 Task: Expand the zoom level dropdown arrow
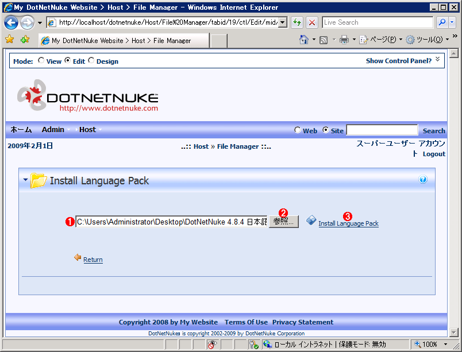(446, 345)
